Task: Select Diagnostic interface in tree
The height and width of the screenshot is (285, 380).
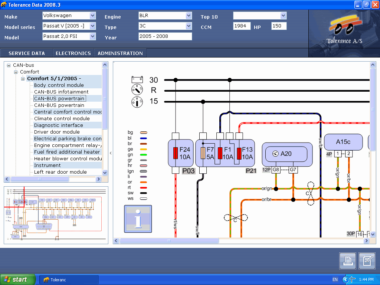Action: (58, 125)
